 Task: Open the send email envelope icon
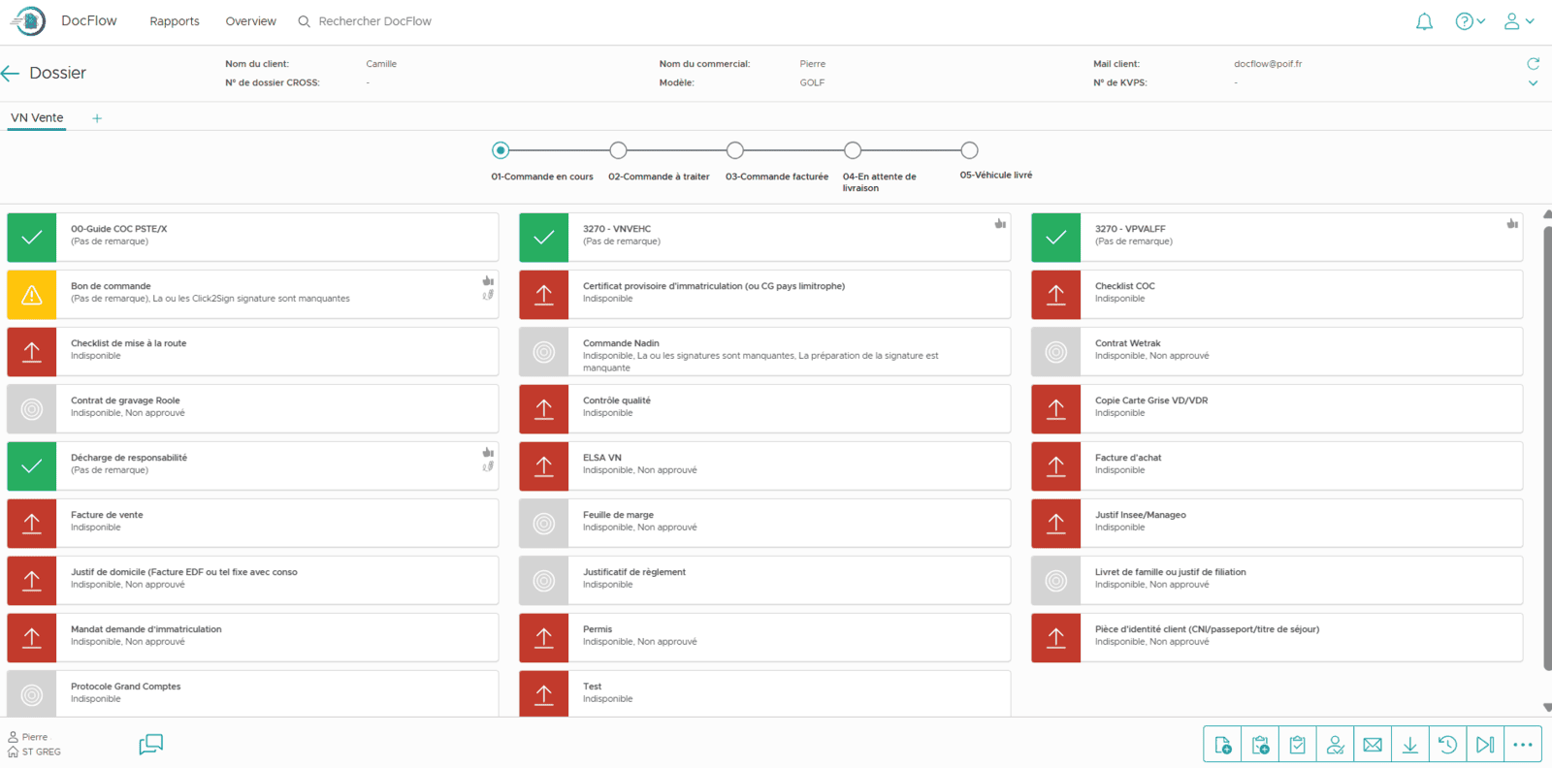click(x=1373, y=745)
